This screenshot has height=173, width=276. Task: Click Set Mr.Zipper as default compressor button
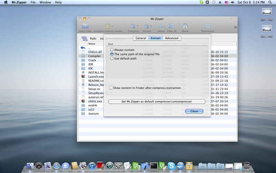(157, 101)
